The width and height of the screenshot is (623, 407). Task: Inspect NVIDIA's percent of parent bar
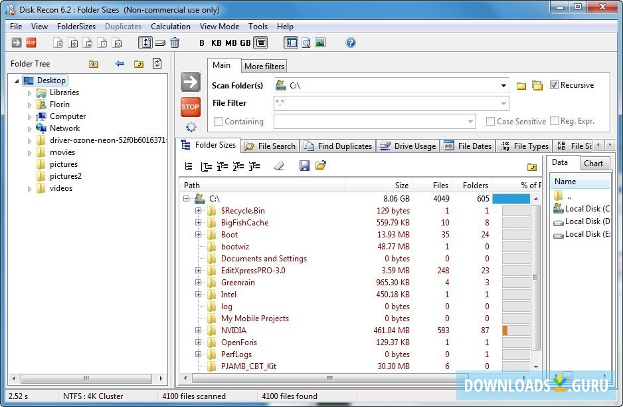pyautogui.click(x=507, y=331)
